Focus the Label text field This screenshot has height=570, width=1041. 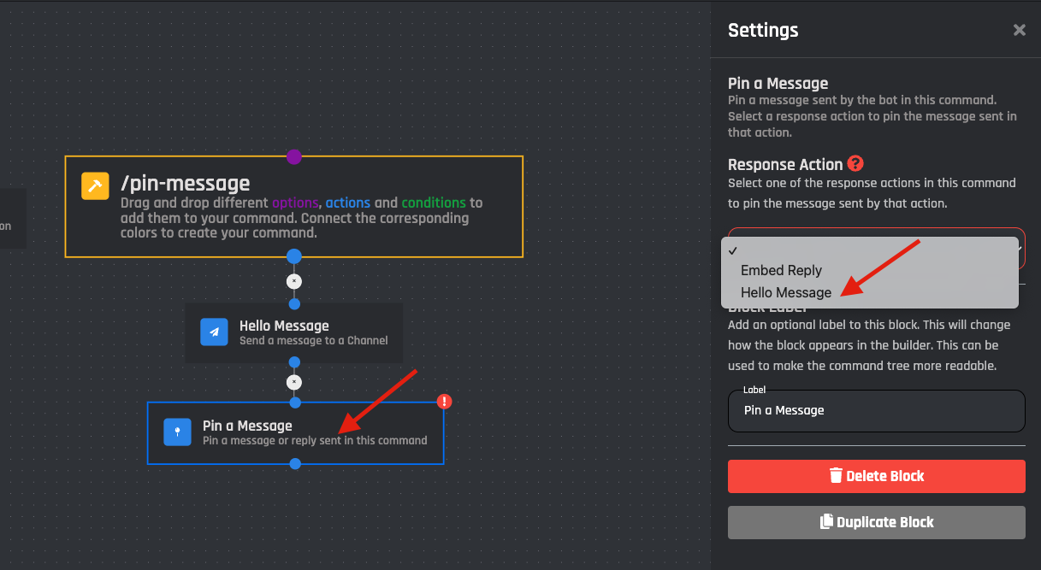coord(876,411)
